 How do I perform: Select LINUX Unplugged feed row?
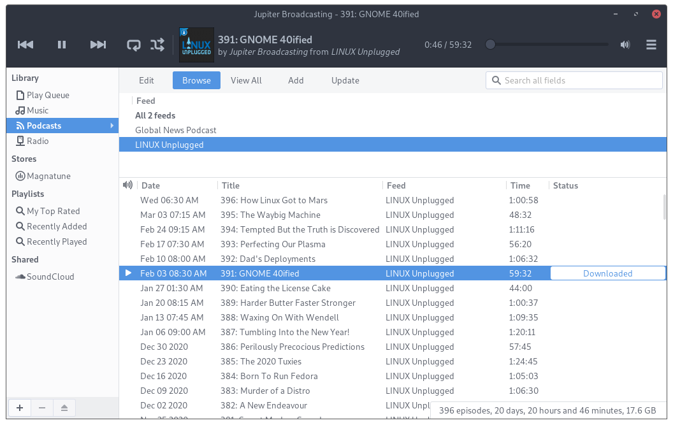393,145
